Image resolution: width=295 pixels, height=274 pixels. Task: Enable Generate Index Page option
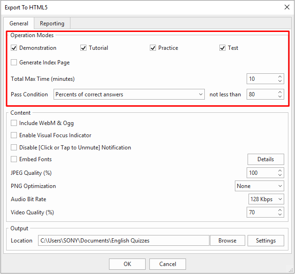(x=14, y=63)
